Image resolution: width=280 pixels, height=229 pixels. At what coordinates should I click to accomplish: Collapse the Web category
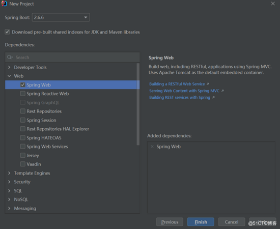9,76
